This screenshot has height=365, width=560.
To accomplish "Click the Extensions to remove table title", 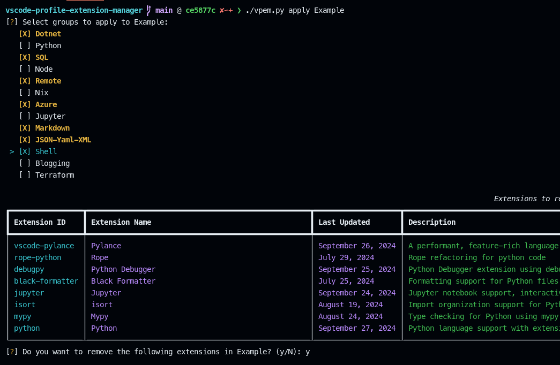I will click(527, 199).
